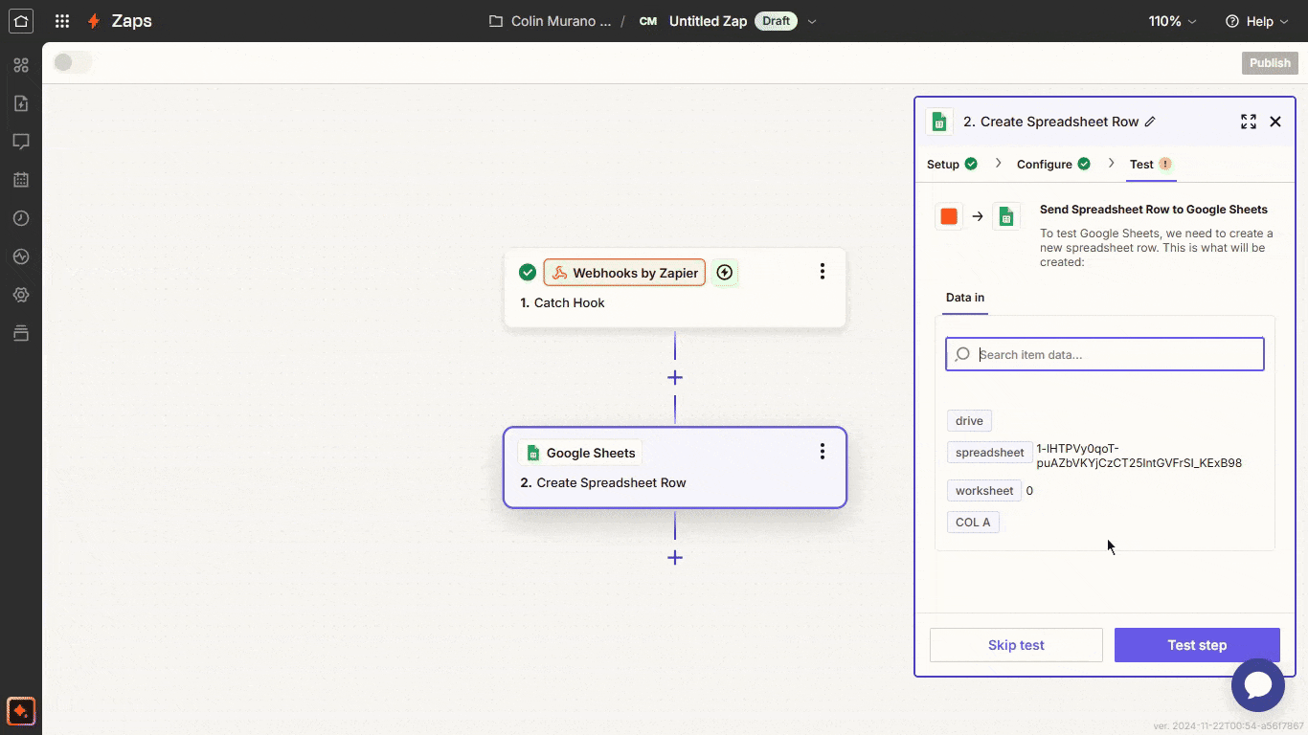Click the '1. Catch Hook' step title
Screen dimensions: 1308x735
(x=562, y=302)
